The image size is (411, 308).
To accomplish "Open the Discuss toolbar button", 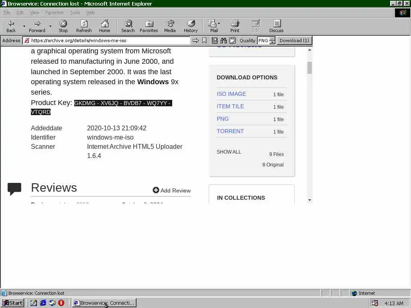I will click(x=276, y=26).
